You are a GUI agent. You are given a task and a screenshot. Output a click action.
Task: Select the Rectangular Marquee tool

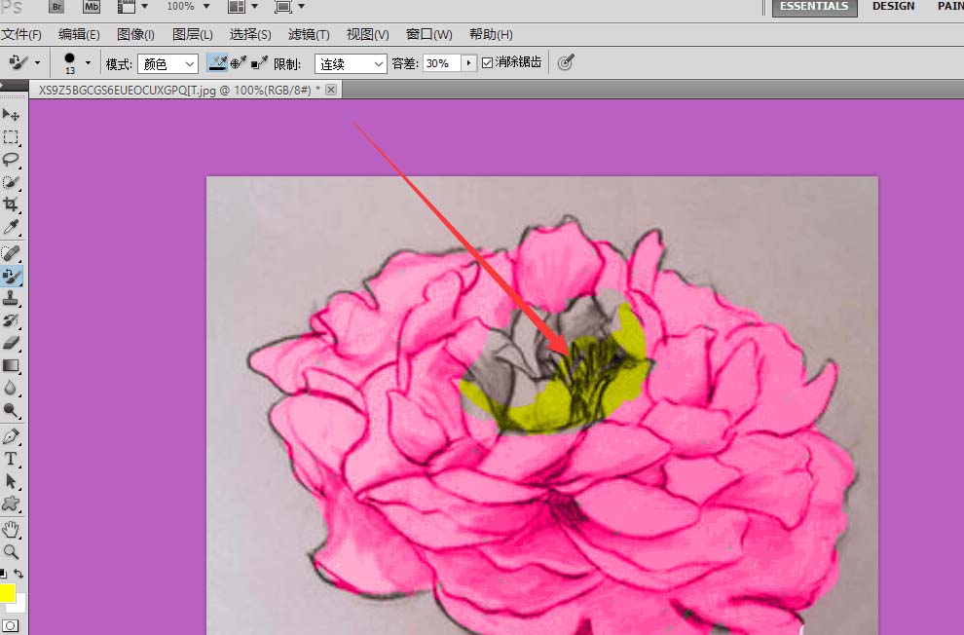(11, 137)
